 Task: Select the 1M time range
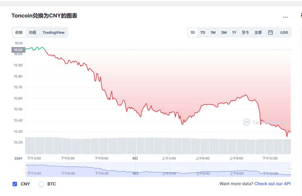point(213,32)
